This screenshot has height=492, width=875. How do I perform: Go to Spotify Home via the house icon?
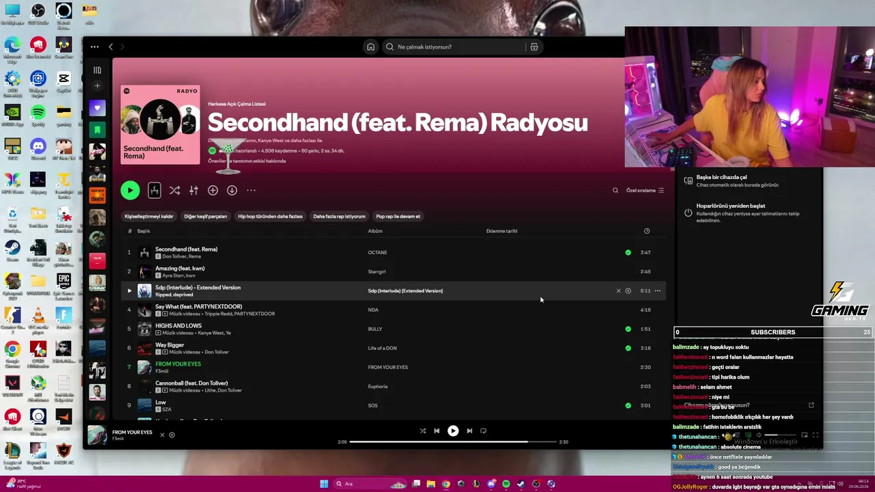(x=371, y=47)
